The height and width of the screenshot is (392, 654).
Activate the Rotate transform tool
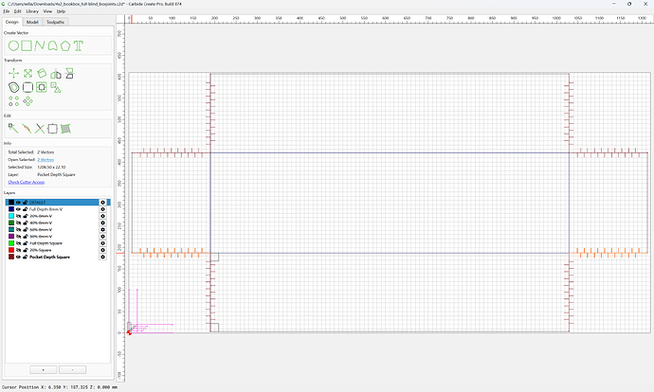pyautogui.click(x=42, y=74)
